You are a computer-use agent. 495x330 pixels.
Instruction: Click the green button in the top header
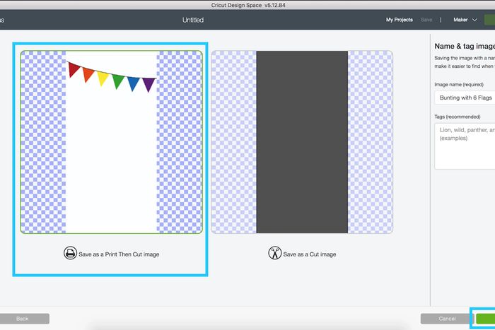489,20
